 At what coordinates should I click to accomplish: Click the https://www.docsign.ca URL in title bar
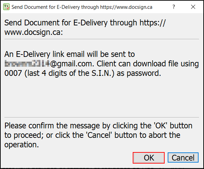tap(126, 7)
